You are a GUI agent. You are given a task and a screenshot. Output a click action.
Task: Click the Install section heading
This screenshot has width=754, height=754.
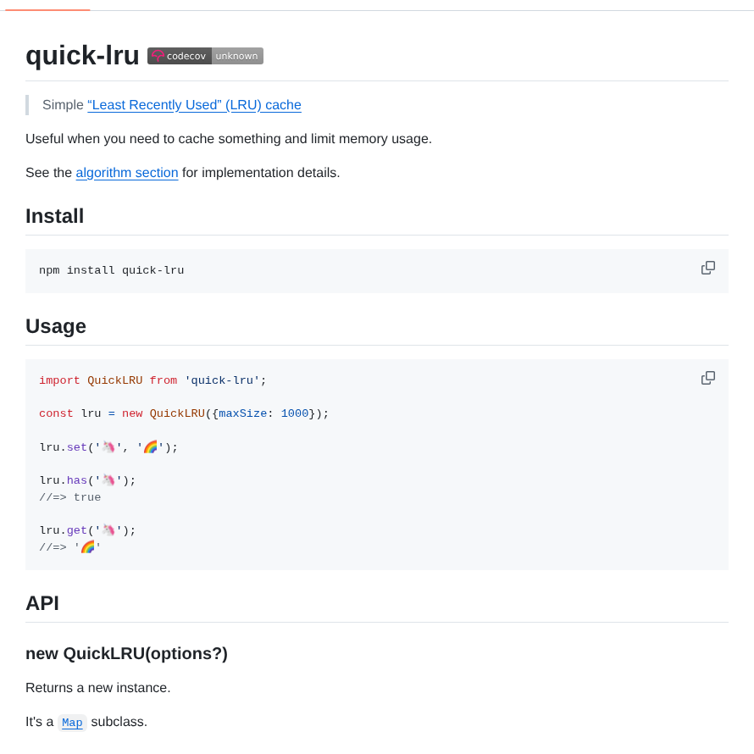tap(55, 216)
